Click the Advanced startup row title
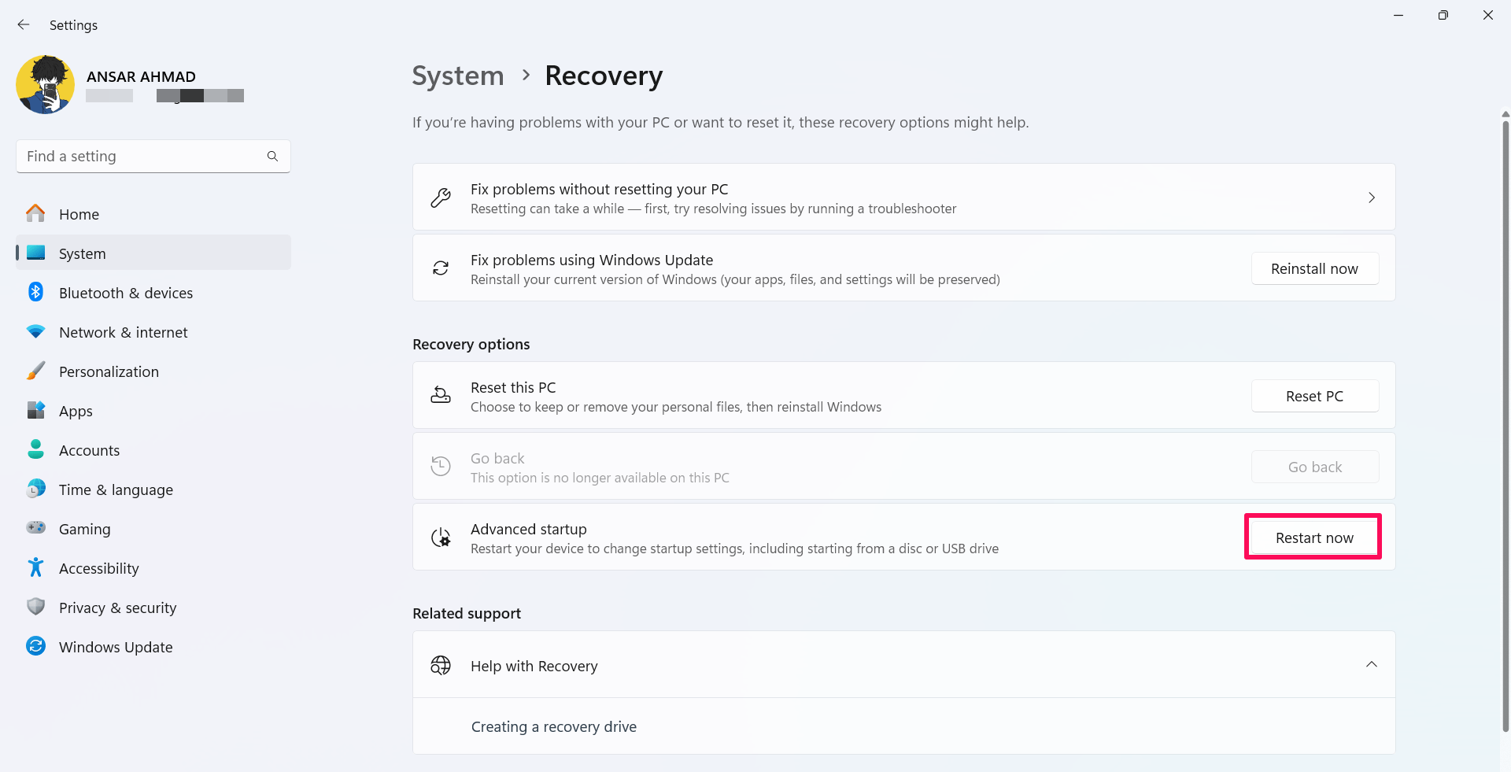1511x772 pixels. [x=529, y=529]
